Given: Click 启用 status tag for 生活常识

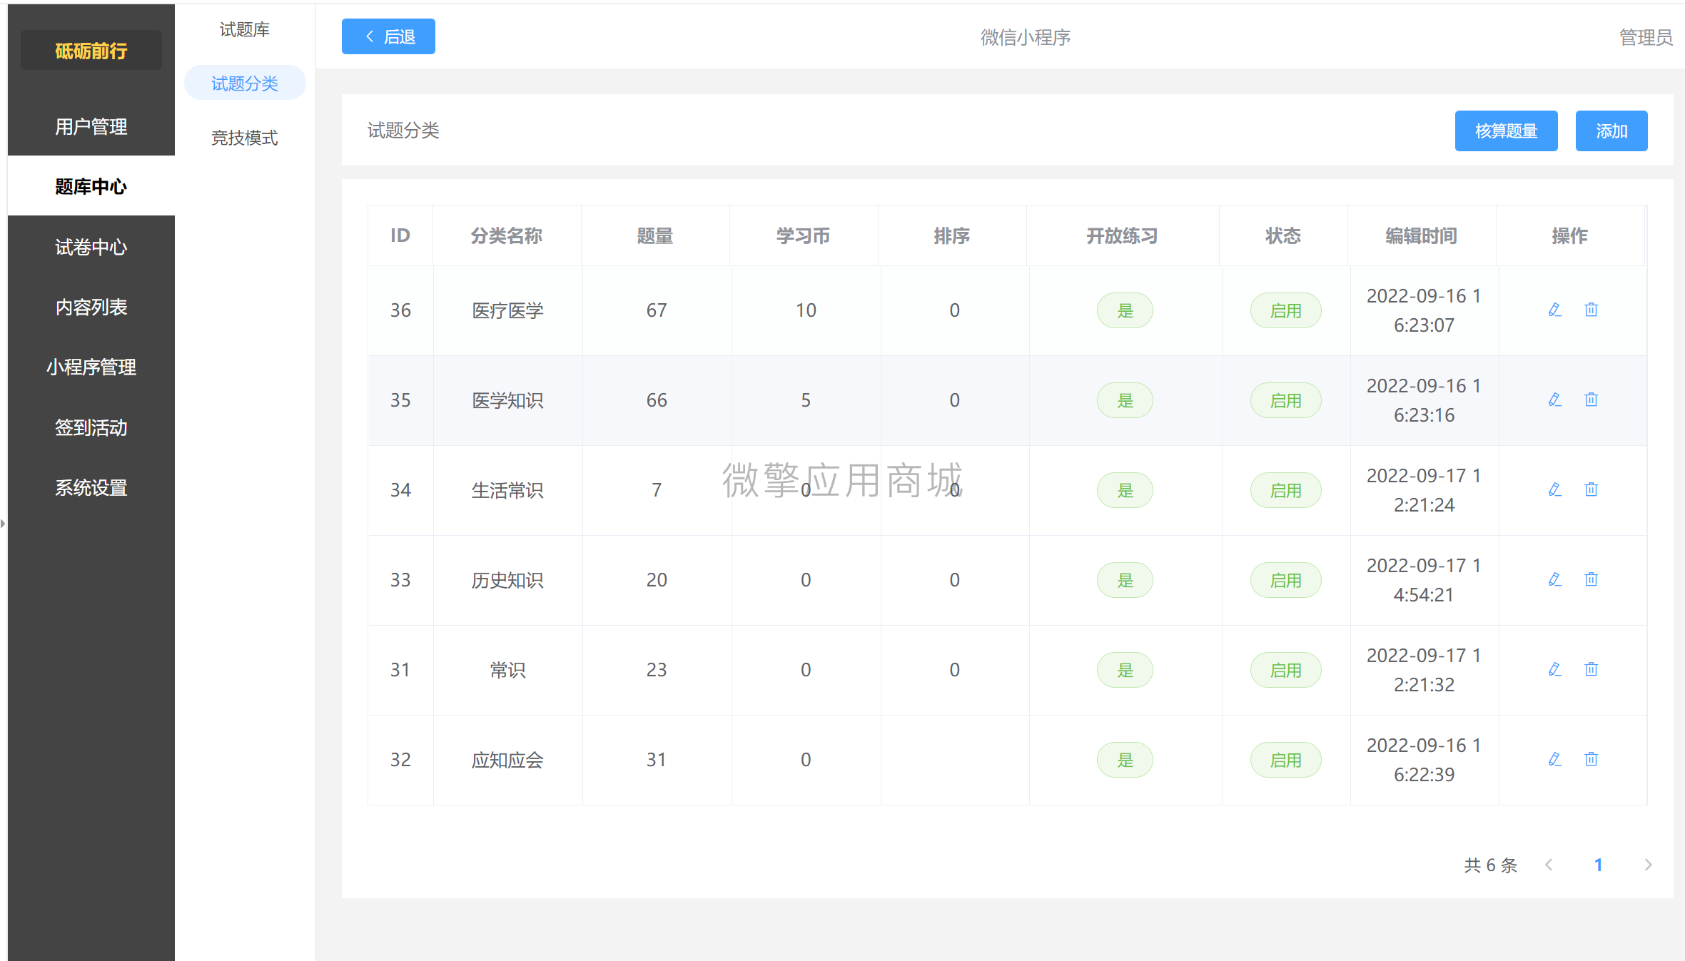Looking at the screenshot, I should tap(1285, 490).
